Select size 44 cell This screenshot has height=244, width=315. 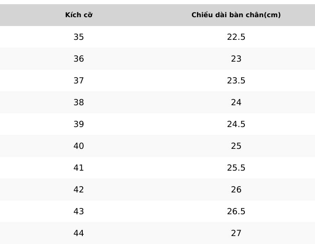pos(79,233)
